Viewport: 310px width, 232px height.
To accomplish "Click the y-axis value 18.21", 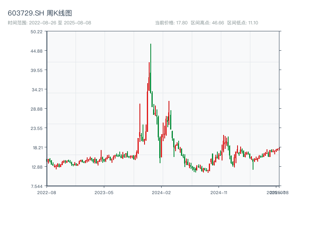I will coord(38,148).
